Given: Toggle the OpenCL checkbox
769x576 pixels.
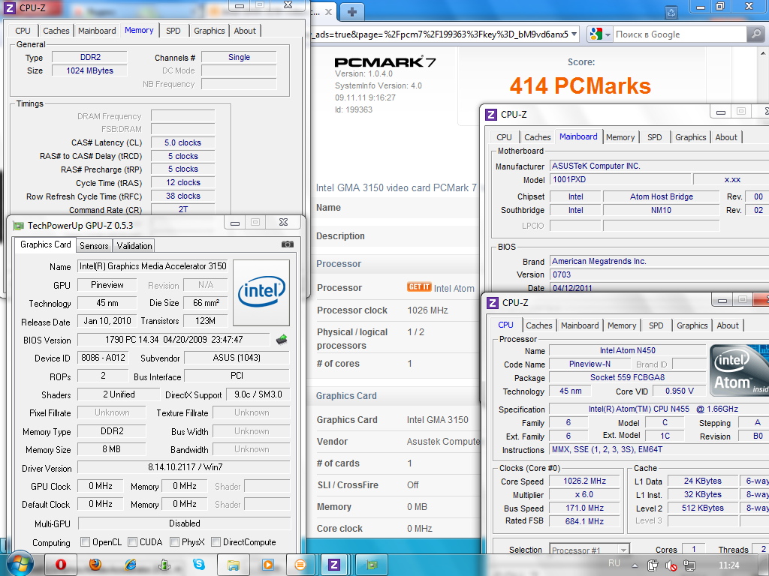Looking at the screenshot, I should 86,541.
